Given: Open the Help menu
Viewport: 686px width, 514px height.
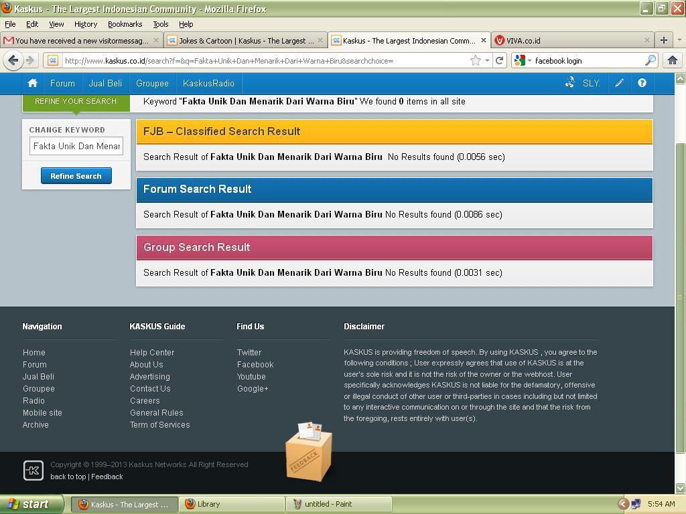Looking at the screenshot, I should (186, 24).
